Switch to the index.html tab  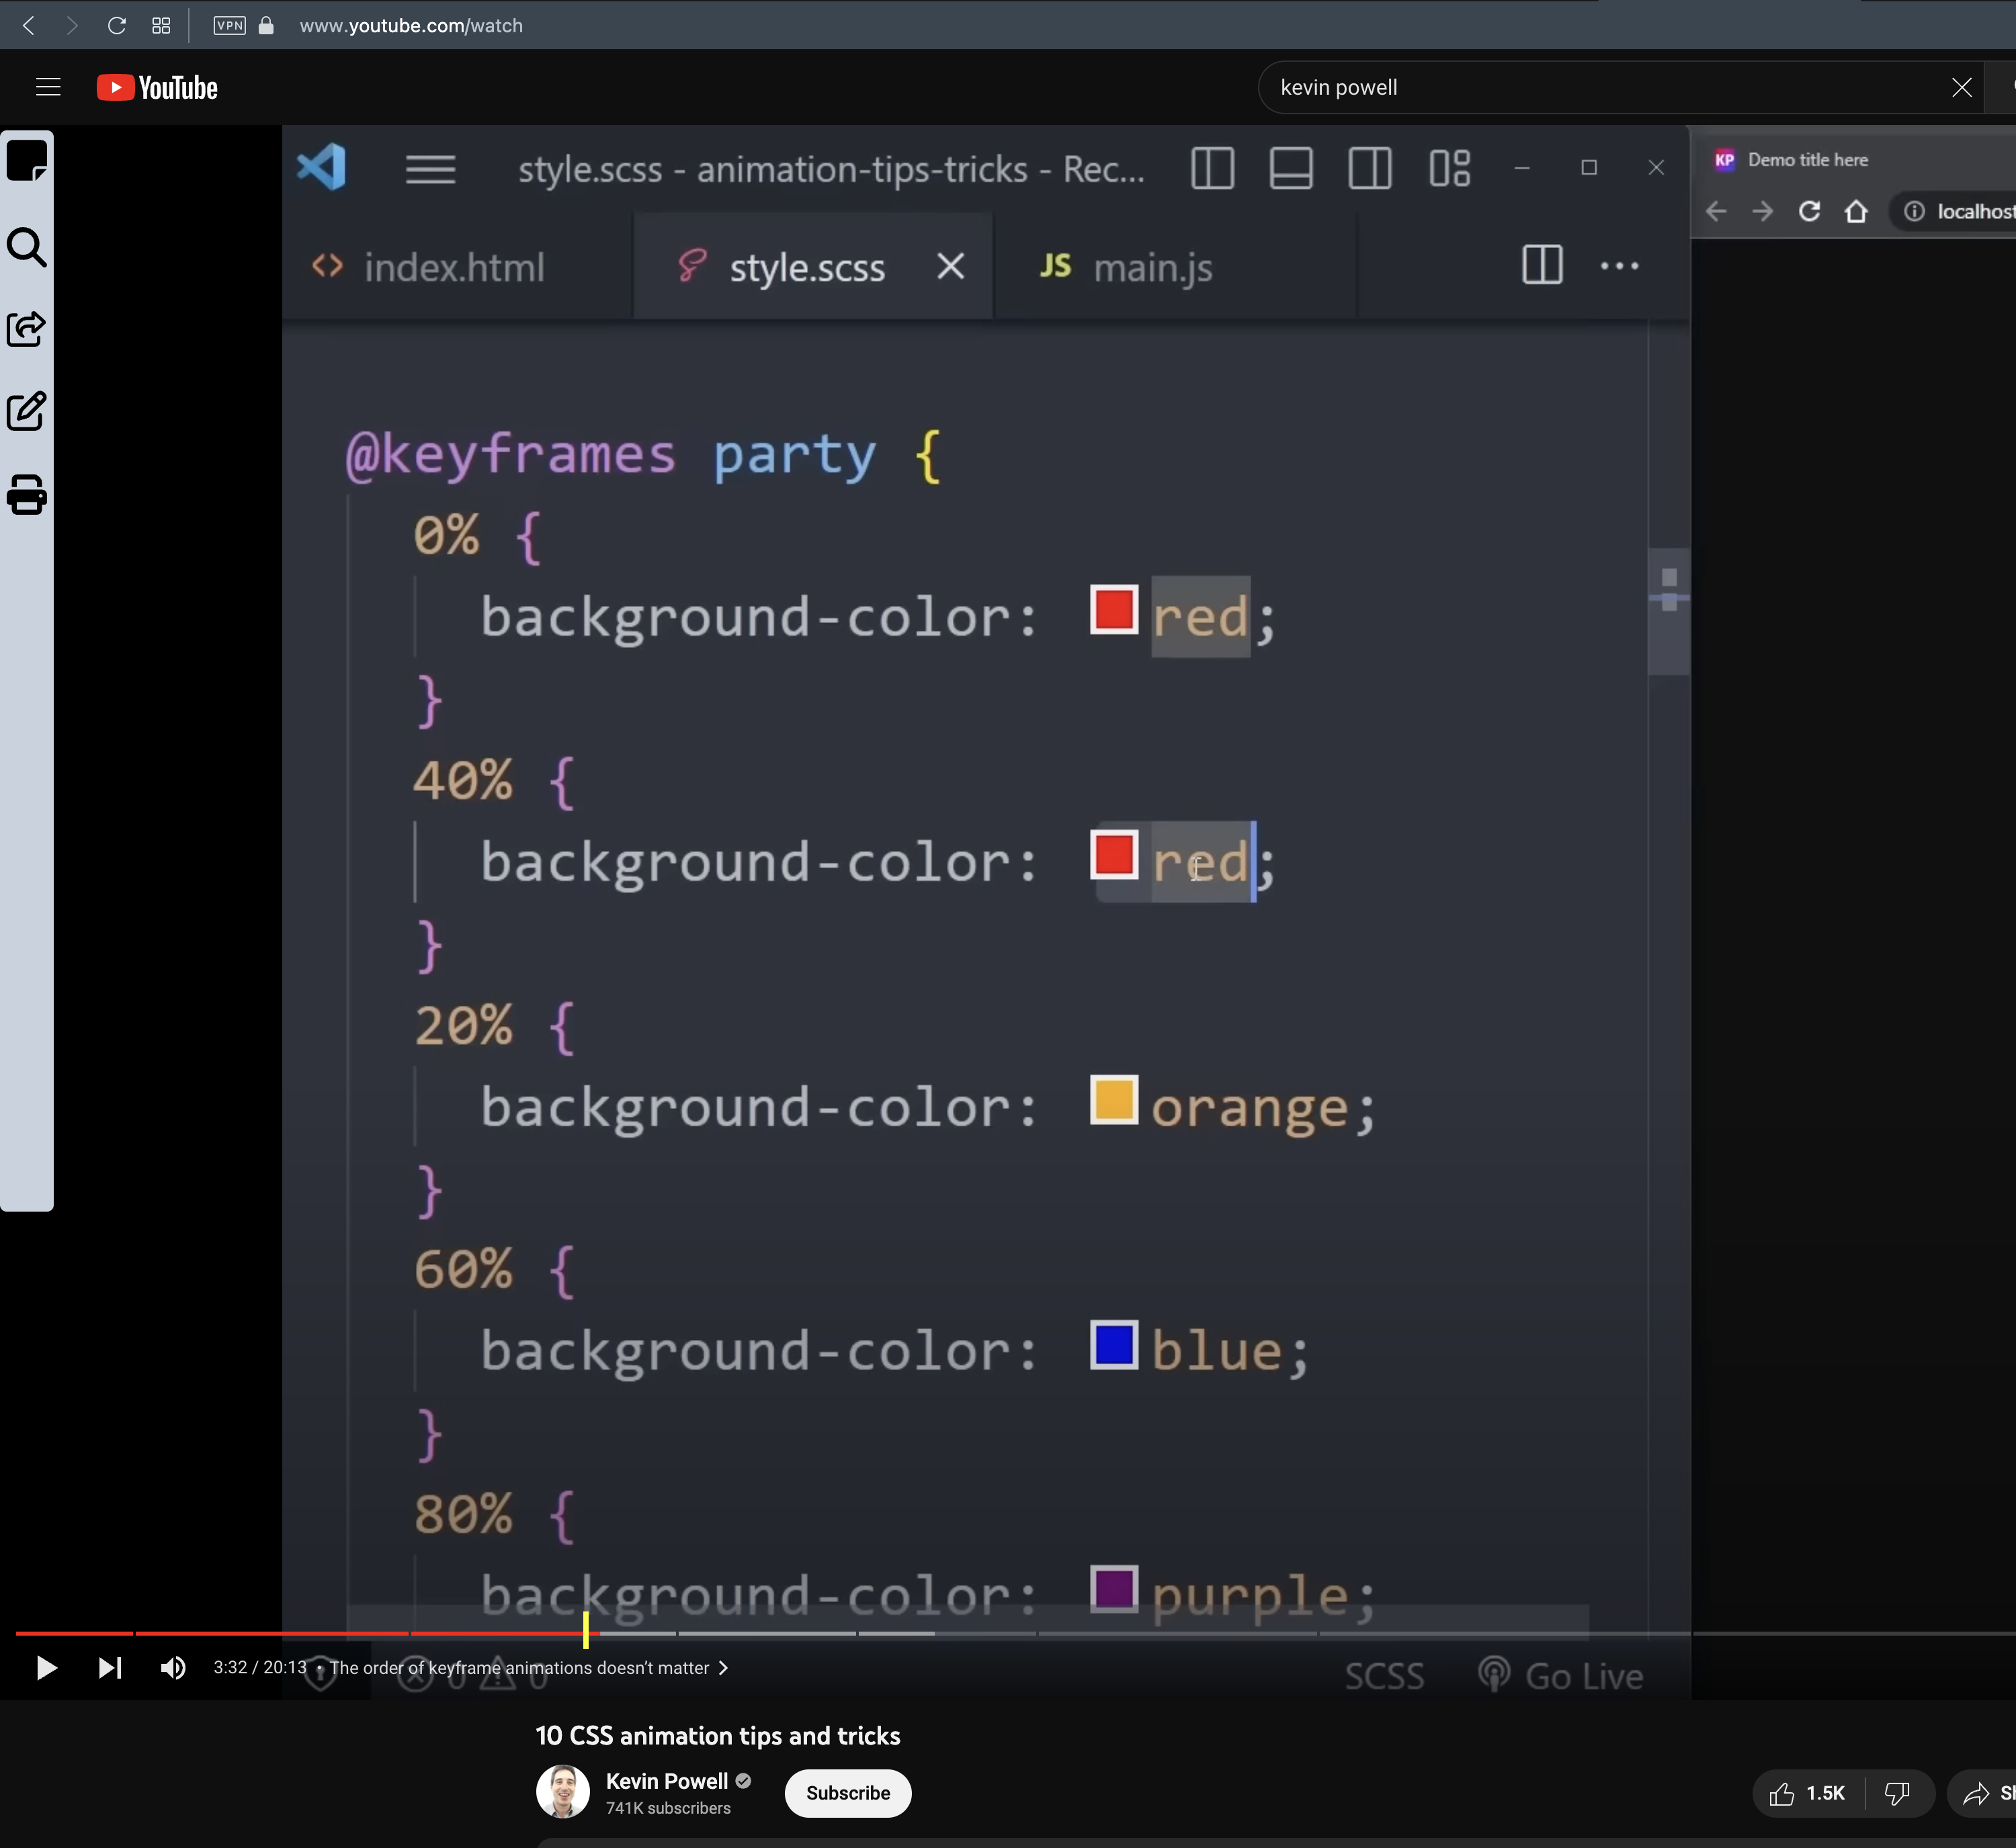pyautogui.click(x=455, y=266)
